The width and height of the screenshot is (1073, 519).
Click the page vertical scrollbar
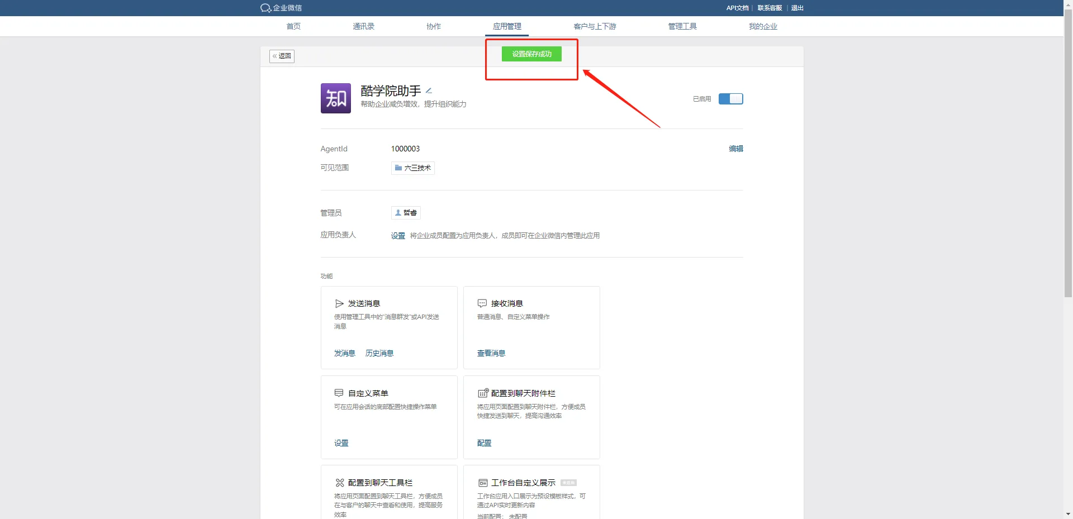1068,154
